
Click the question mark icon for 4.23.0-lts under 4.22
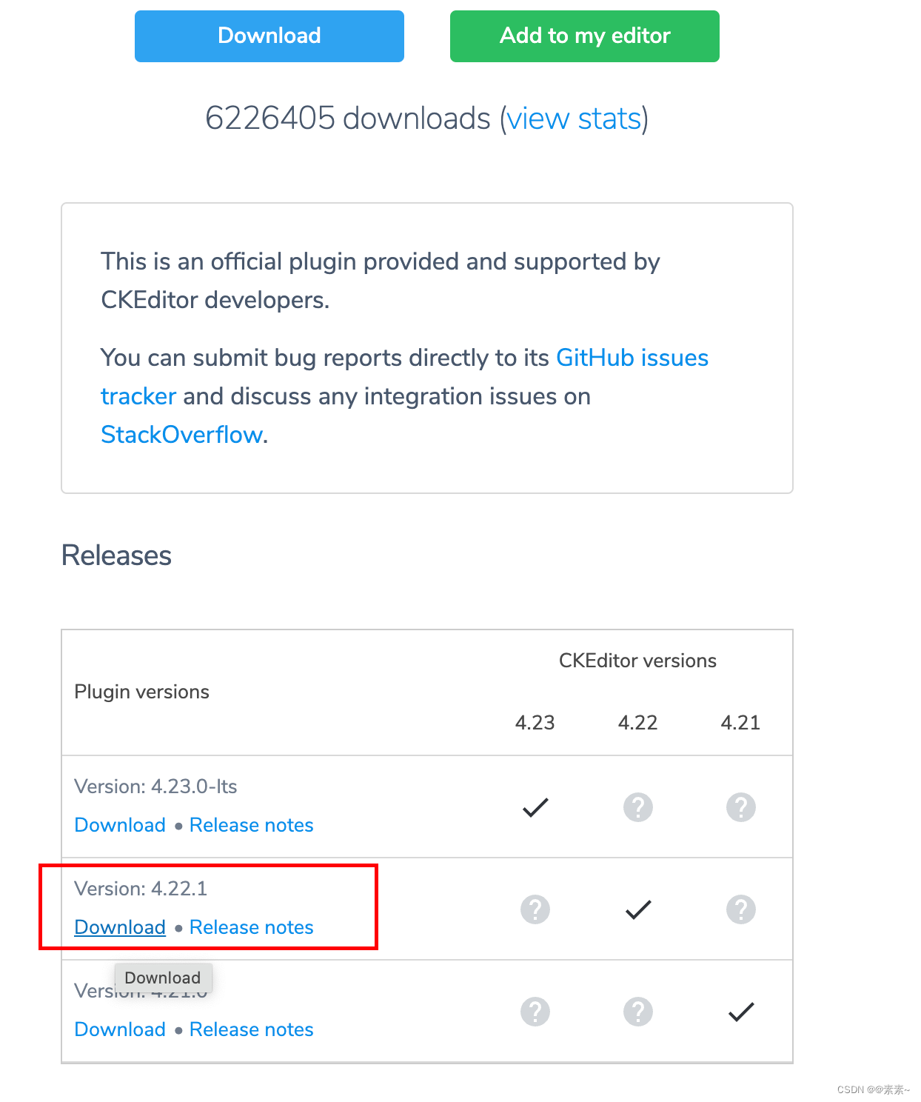click(x=637, y=807)
